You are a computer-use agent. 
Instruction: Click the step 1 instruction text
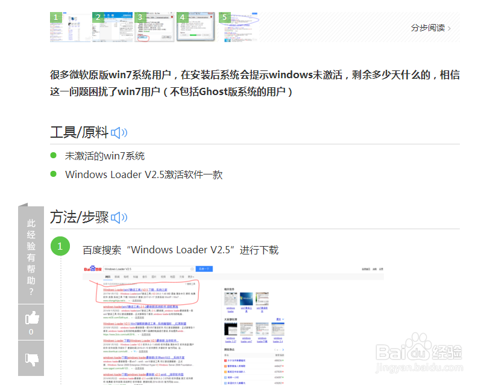[x=181, y=250]
